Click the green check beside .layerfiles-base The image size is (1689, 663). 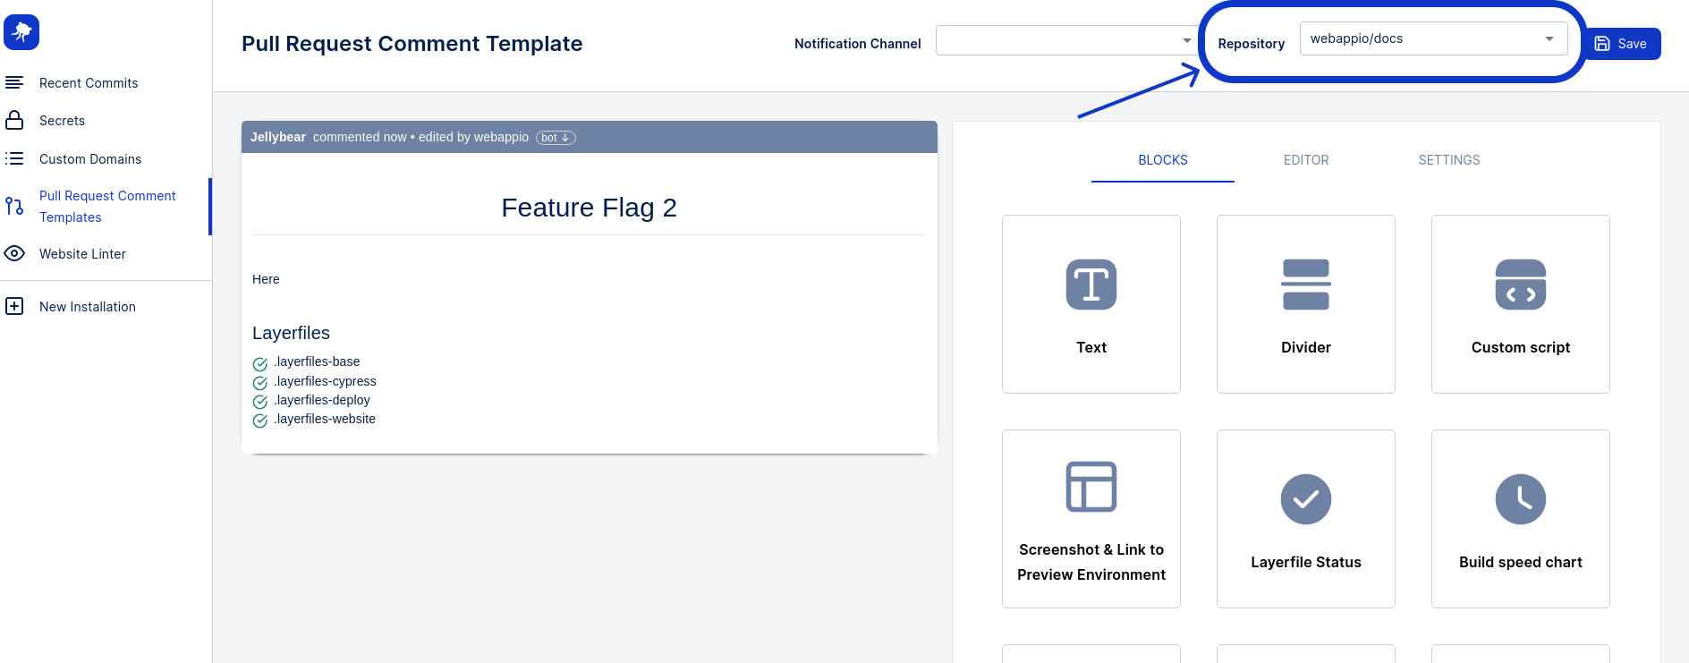tap(260, 364)
